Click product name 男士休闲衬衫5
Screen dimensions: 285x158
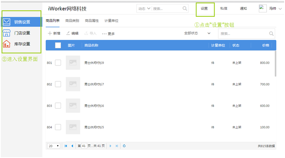click(94, 127)
